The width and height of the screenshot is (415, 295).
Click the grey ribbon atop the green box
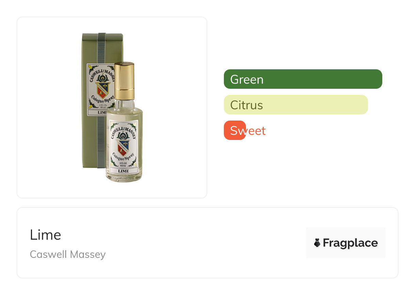click(x=101, y=48)
